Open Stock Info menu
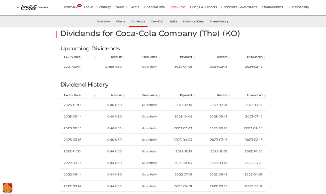The height and width of the screenshot is (194, 326). (x=177, y=7)
